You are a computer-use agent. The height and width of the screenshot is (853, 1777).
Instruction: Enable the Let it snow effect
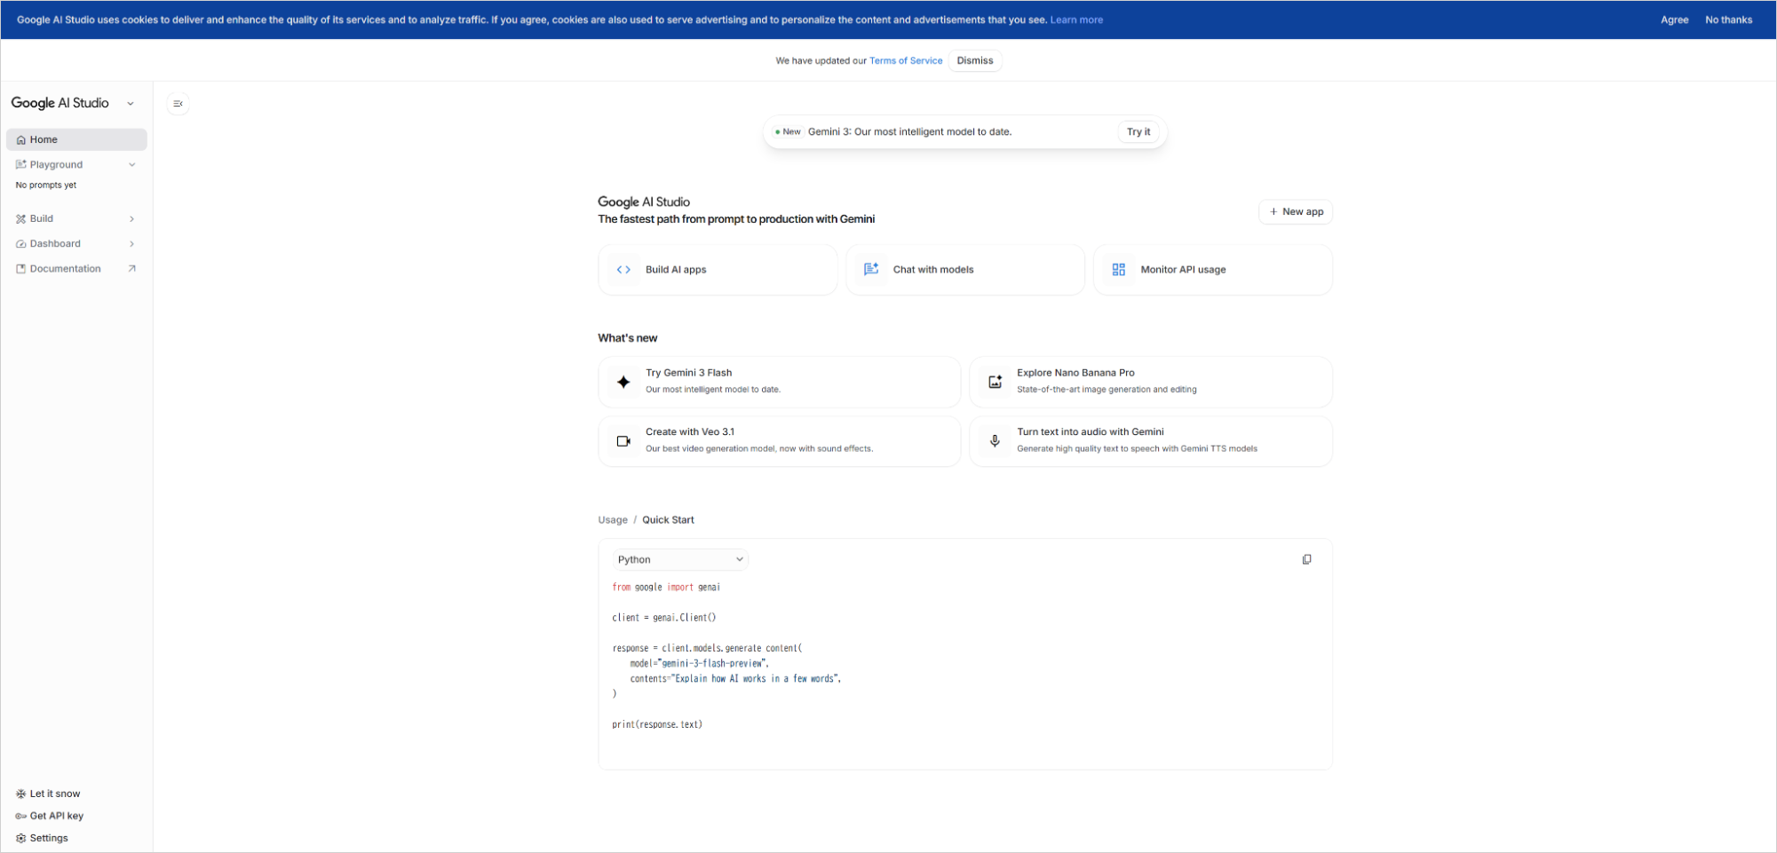20,794
